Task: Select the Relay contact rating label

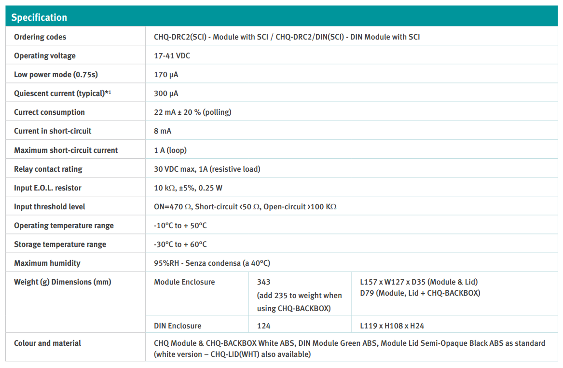Action: point(48,169)
